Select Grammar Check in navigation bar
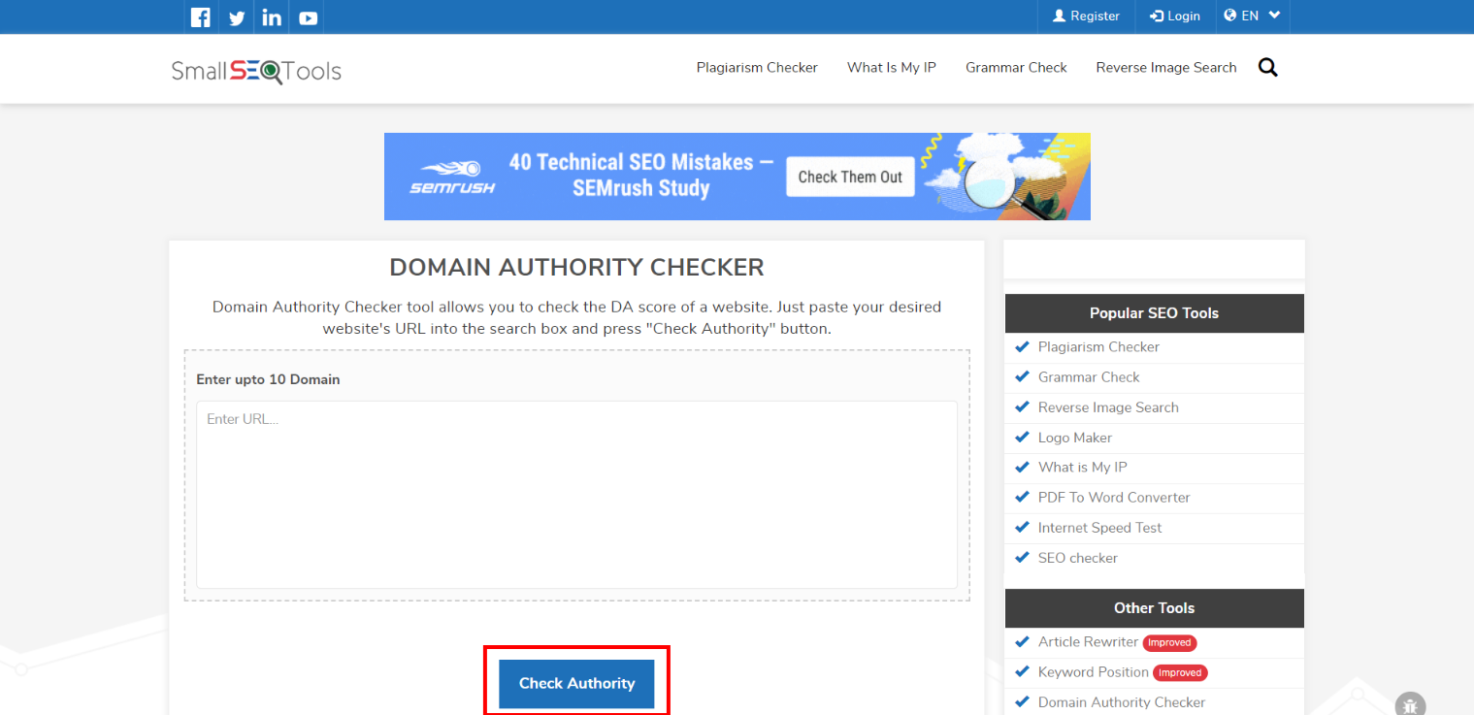Viewport: 1474px width, 715px height. (1016, 68)
